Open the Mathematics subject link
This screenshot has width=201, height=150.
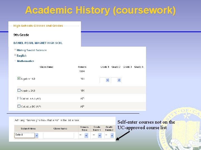tap(25, 61)
